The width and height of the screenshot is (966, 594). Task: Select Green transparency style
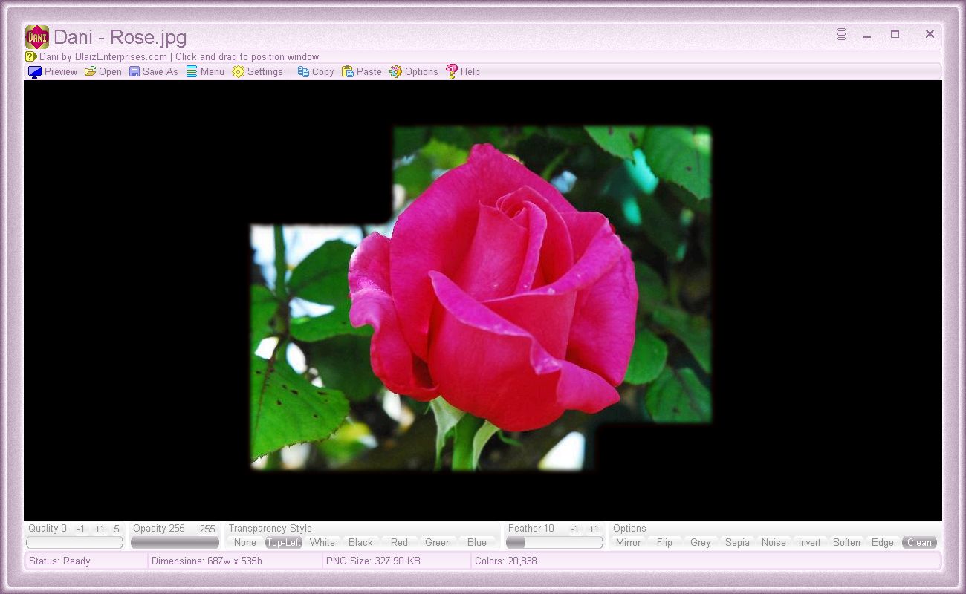[x=438, y=542]
